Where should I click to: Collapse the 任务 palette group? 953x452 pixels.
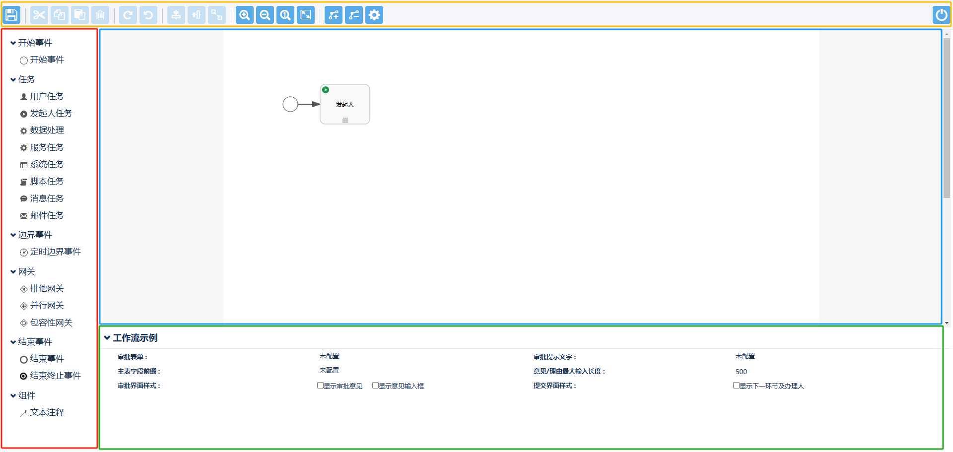click(13, 79)
